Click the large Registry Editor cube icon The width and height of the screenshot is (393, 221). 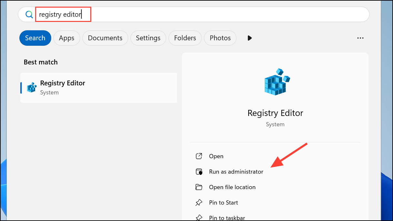coord(277,82)
